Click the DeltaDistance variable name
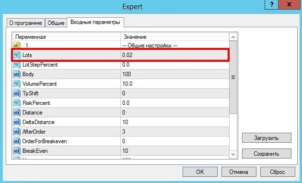This screenshot has height=183, width=302. tap(38, 122)
